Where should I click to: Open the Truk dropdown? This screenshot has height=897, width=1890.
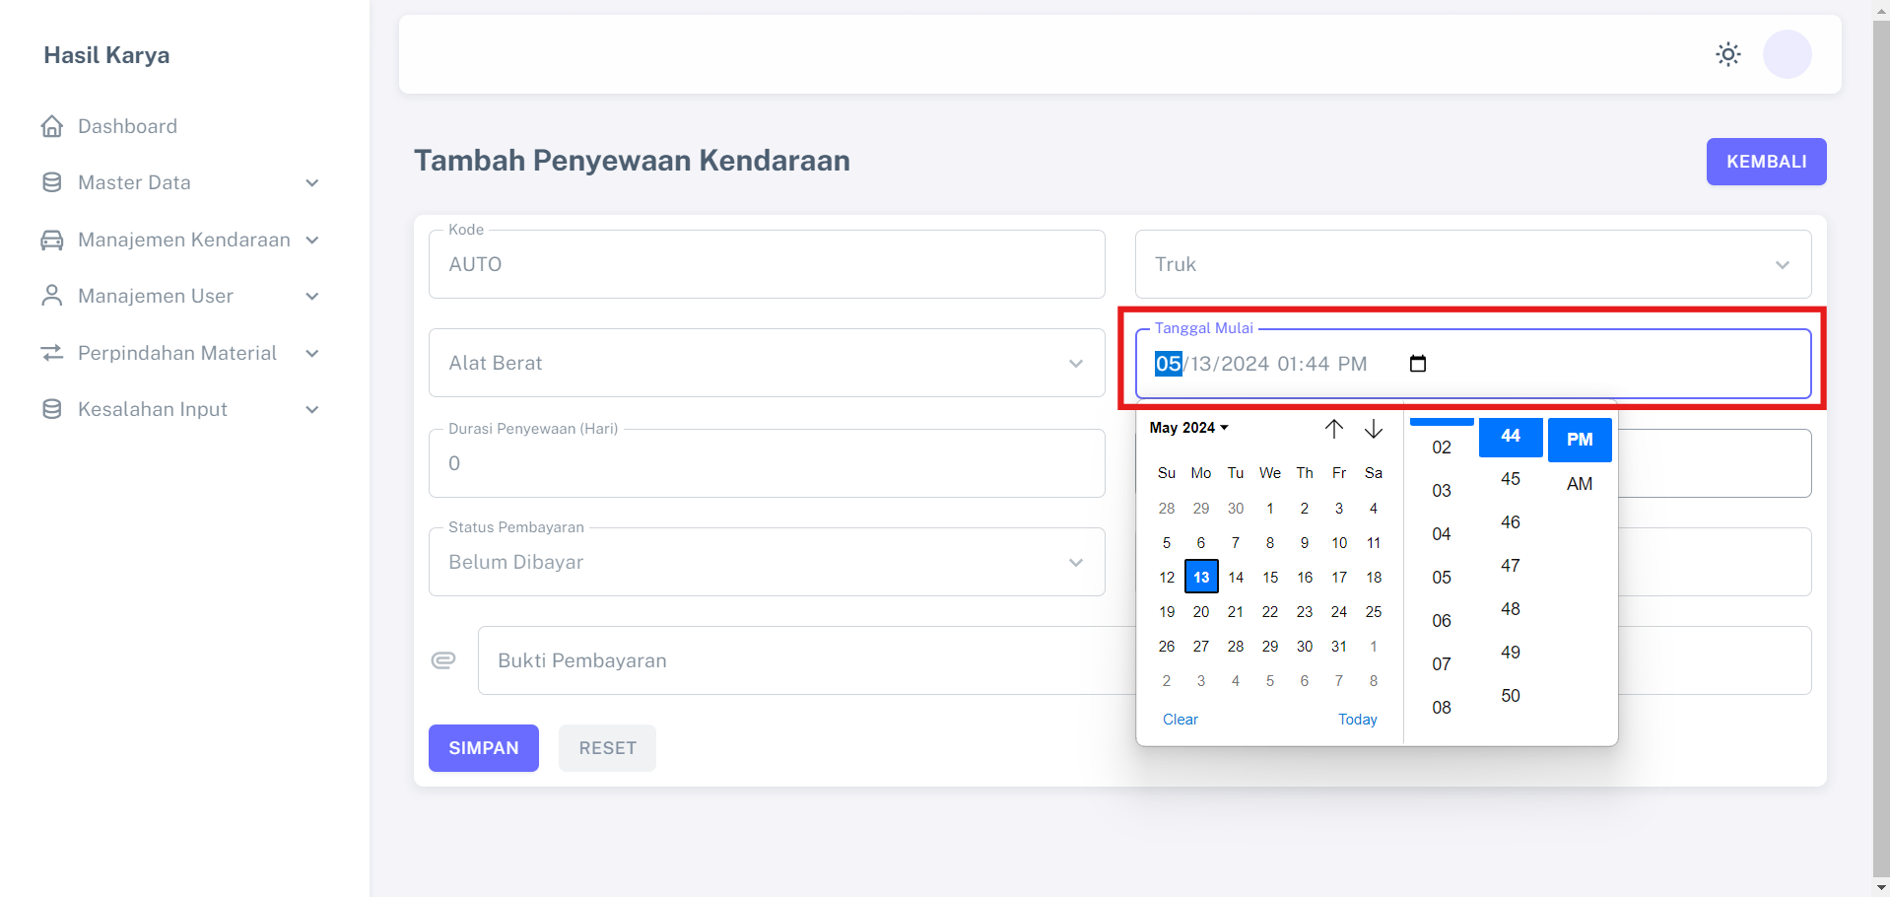click(x=1472, y=264)
